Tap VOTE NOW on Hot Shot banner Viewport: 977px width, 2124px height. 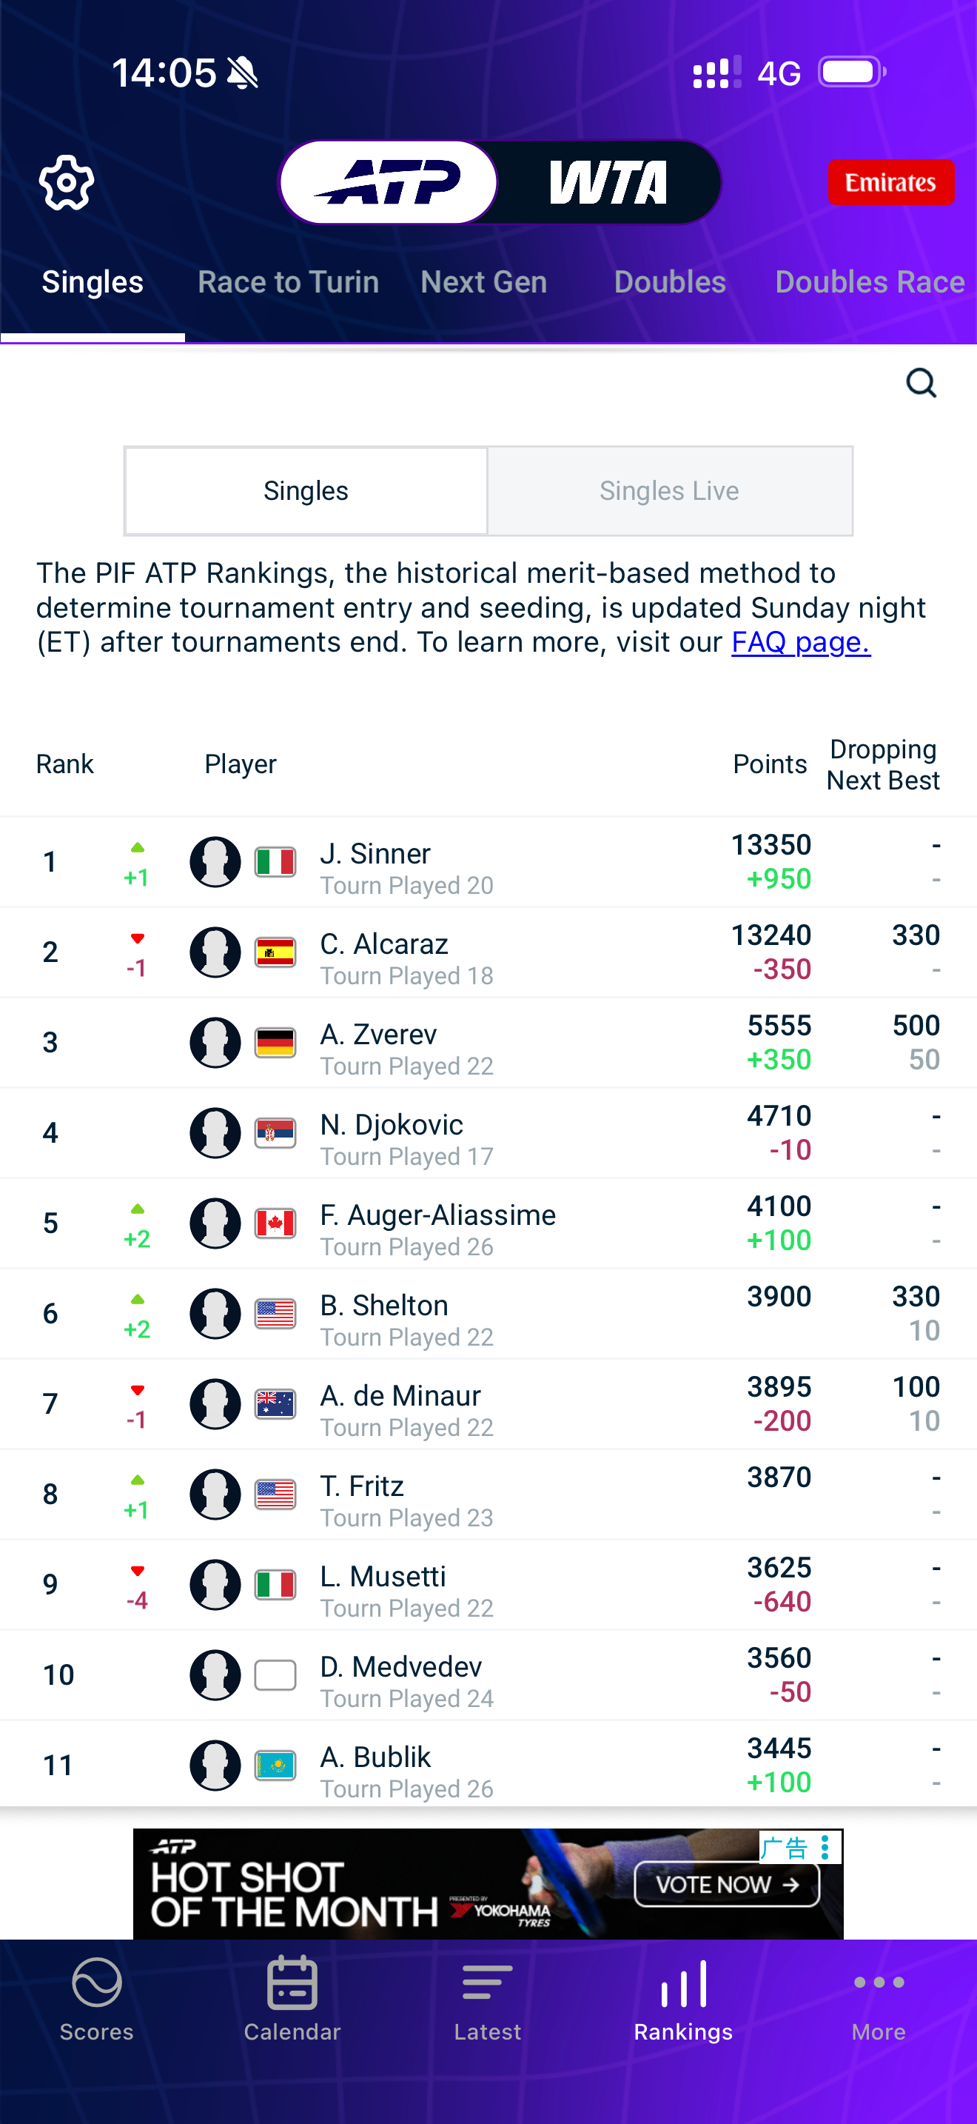(x=727, y=1884)
